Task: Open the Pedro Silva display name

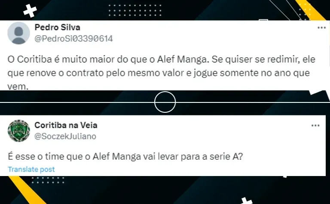Action: pos(57,27)
